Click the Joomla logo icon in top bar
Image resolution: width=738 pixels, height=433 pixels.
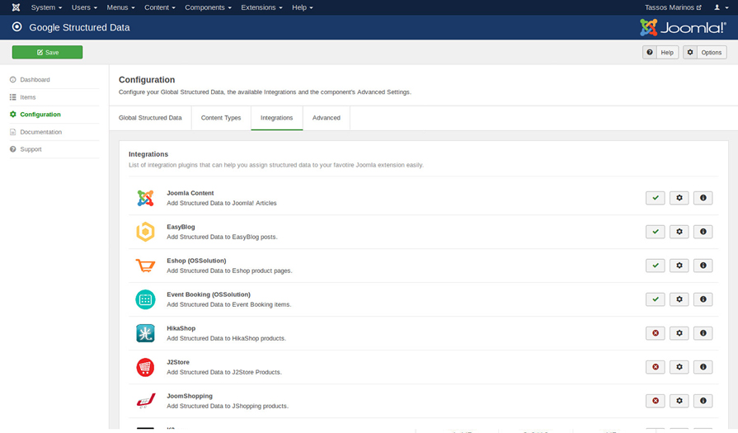16,7
